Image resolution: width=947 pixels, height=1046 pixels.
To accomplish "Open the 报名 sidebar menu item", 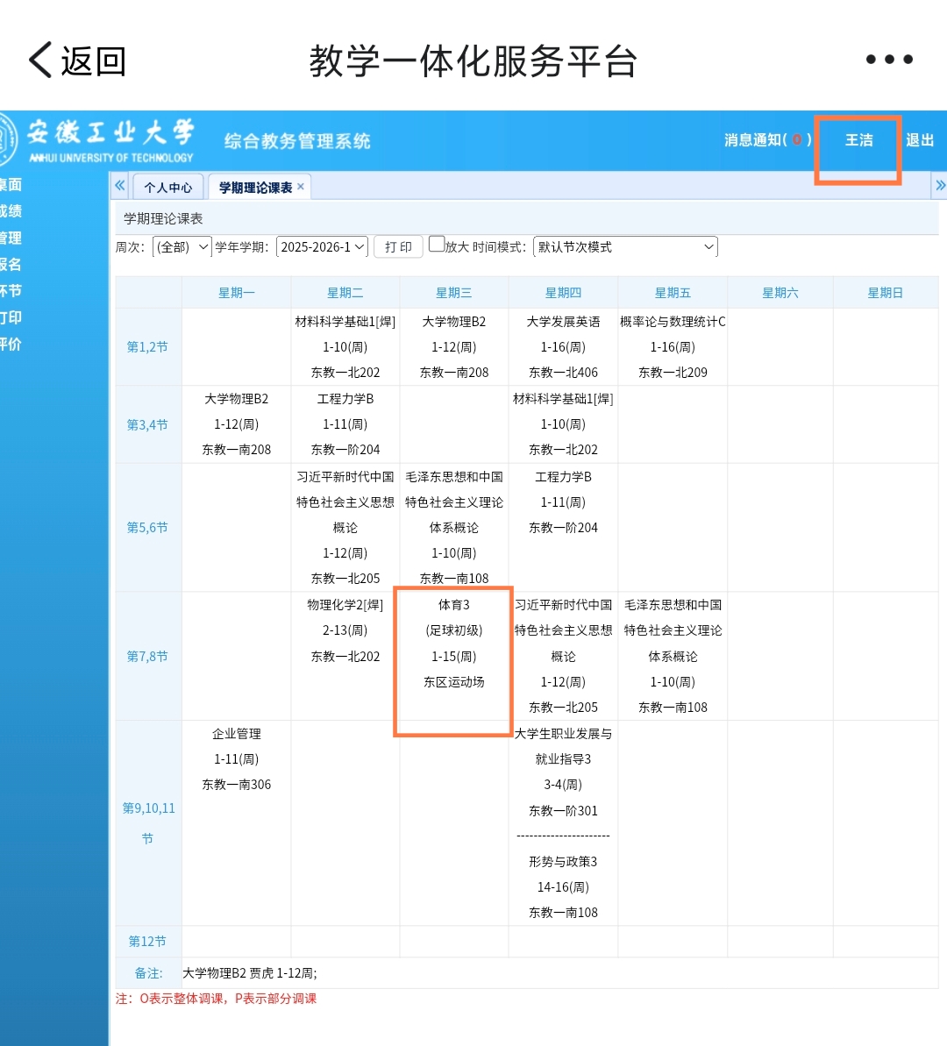I will 11,264.
